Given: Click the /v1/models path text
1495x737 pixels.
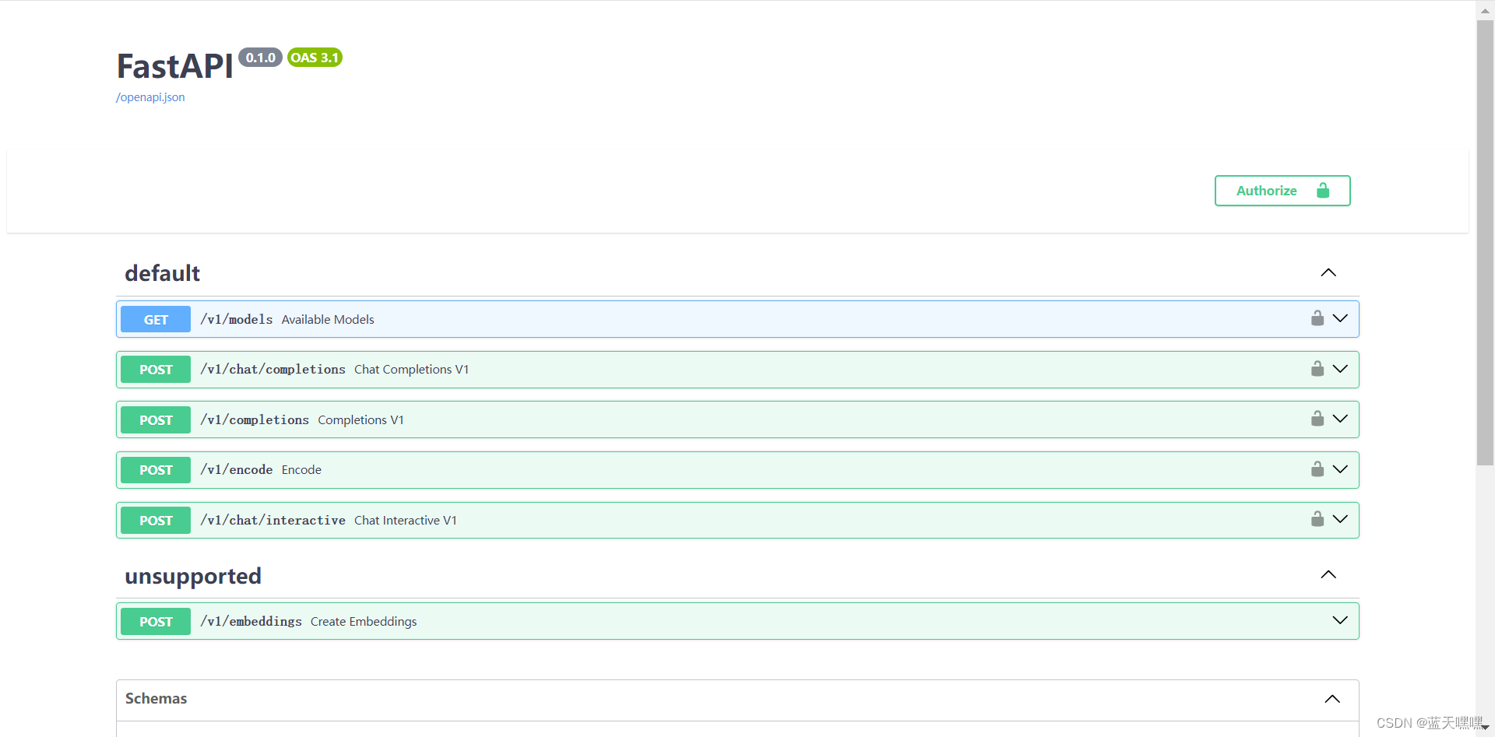Looking at the screenshot, I should tap(237, 319).
